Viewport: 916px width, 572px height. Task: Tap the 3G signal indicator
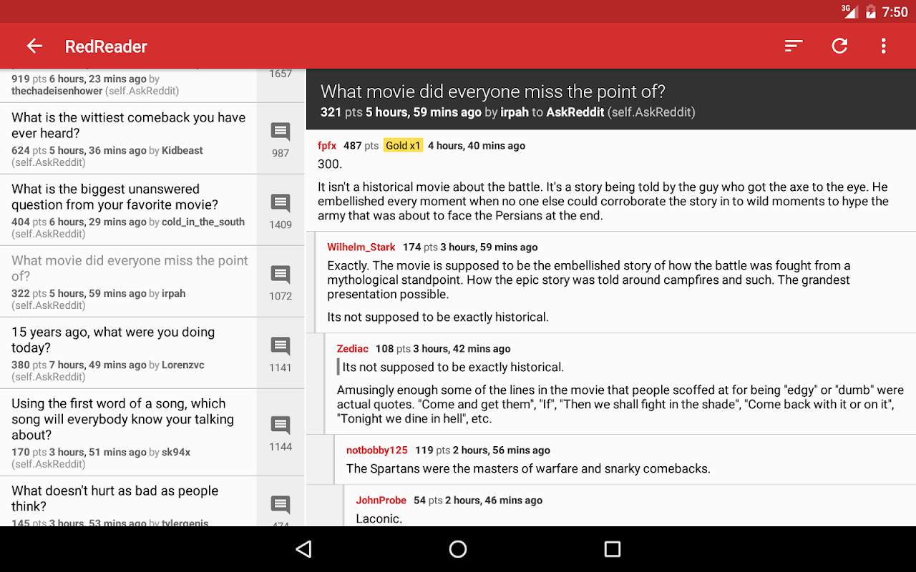[849, 11]
